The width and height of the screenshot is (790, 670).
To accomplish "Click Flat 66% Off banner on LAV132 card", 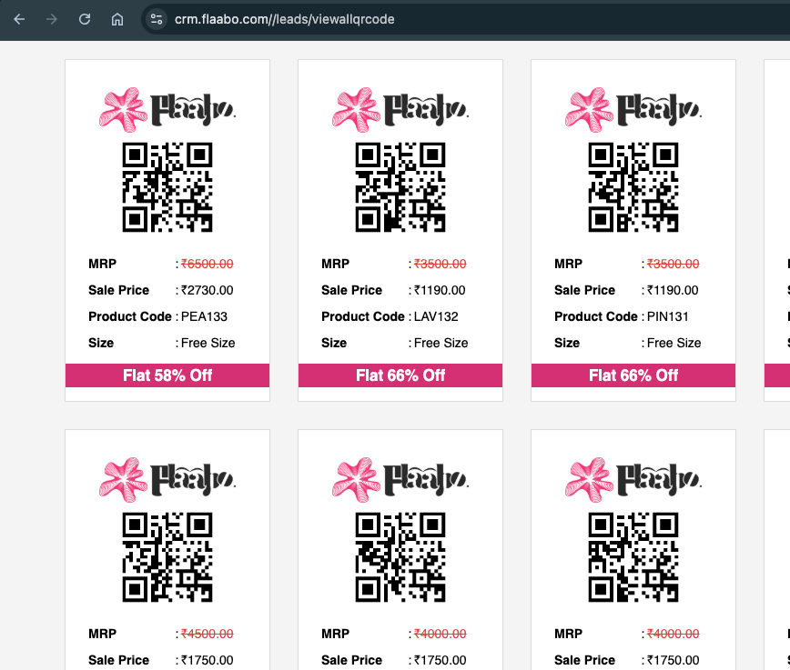I will click(400, 375).
